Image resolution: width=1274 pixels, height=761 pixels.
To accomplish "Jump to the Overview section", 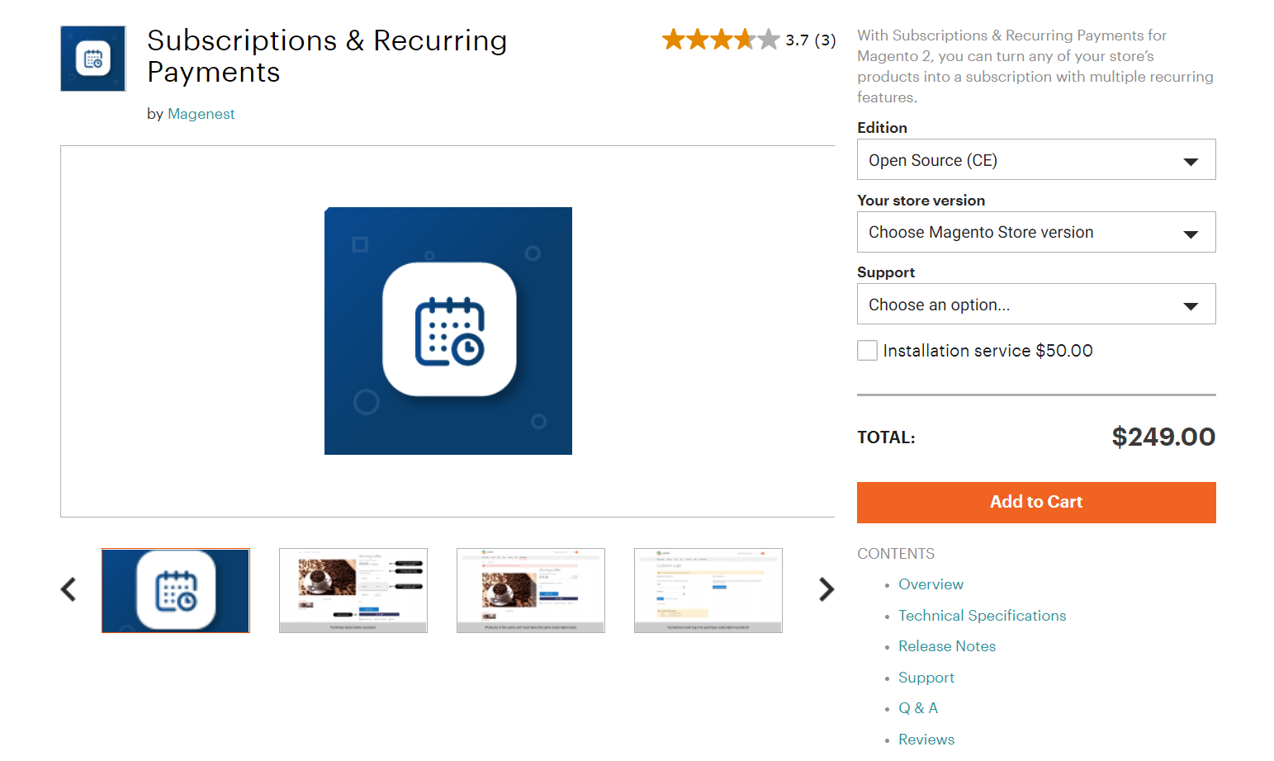I will 931,584.
